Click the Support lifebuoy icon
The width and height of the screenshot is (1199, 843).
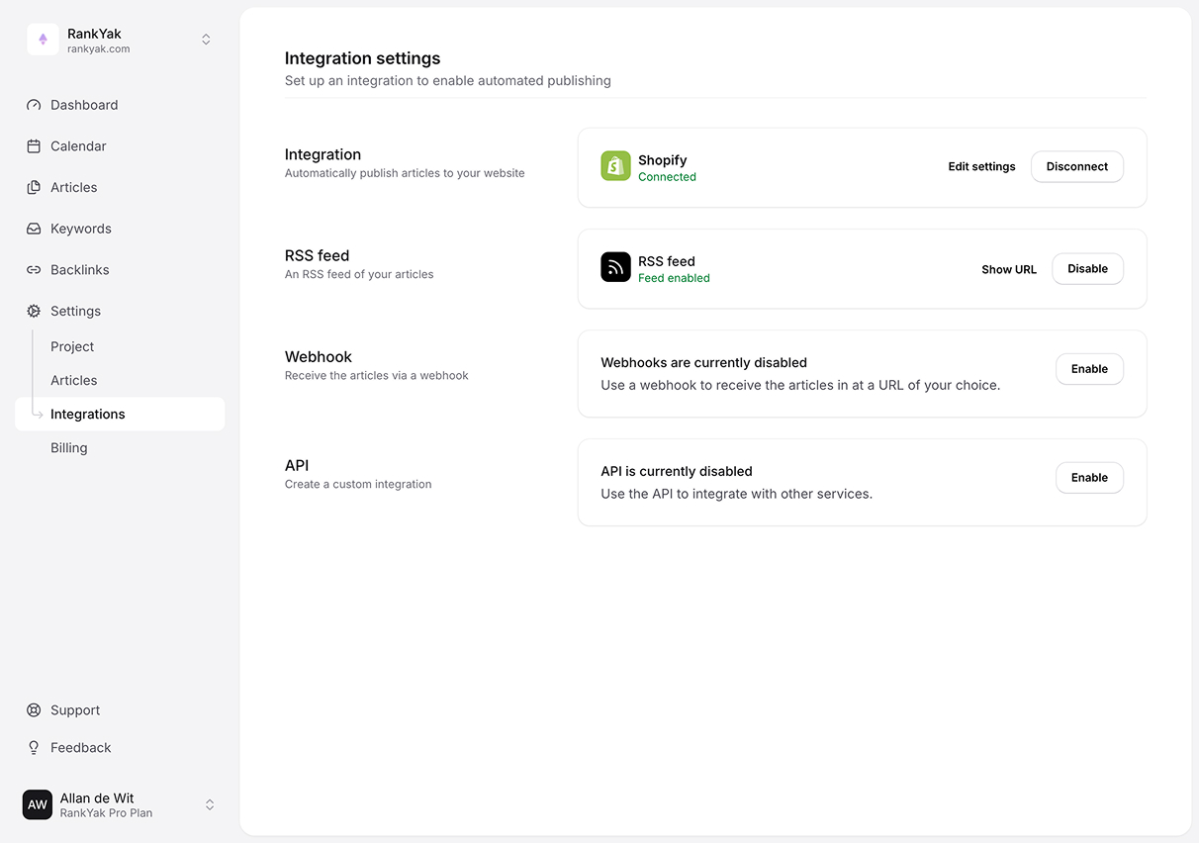[x=34, y=710]
